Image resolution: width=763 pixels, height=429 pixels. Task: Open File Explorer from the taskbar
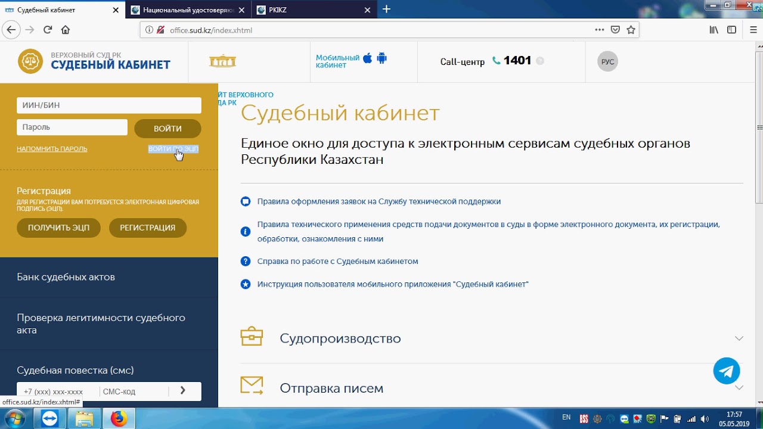coord(85,419)
